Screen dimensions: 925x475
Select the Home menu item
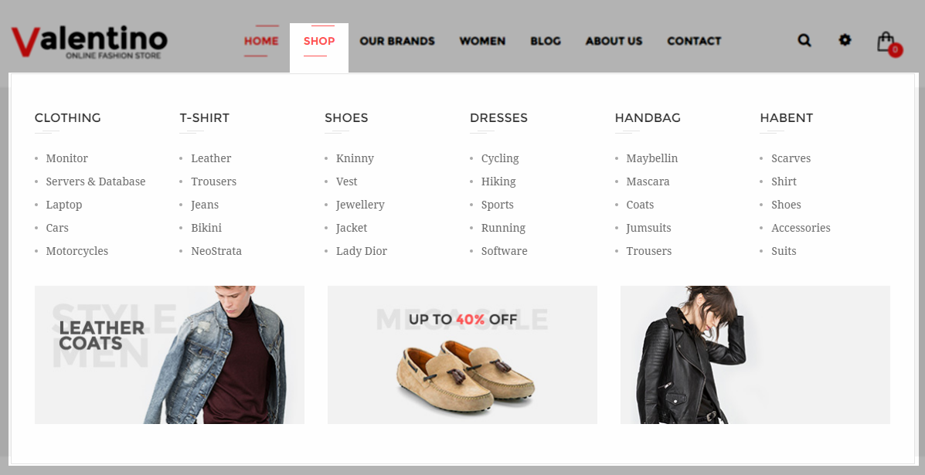(261, 41)
